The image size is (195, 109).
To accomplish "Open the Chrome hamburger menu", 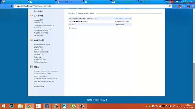I will pos(193,6).
